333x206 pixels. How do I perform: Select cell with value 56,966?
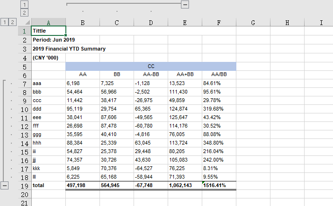pos(117,92)
